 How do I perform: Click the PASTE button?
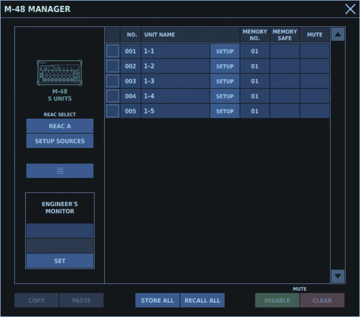tap(81, 300)
